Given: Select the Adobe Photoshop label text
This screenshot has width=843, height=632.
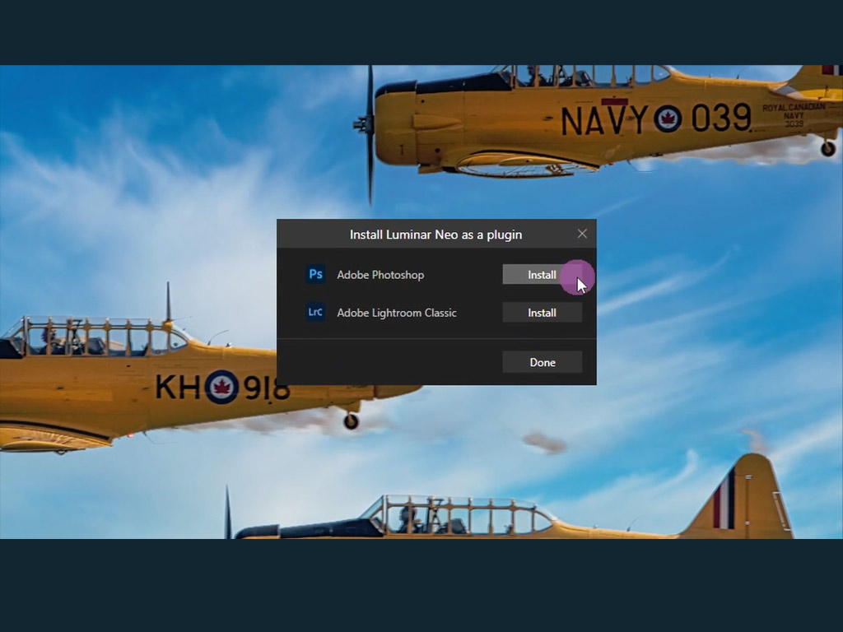Looking at the screenshot, I should [x=380, y=275].
